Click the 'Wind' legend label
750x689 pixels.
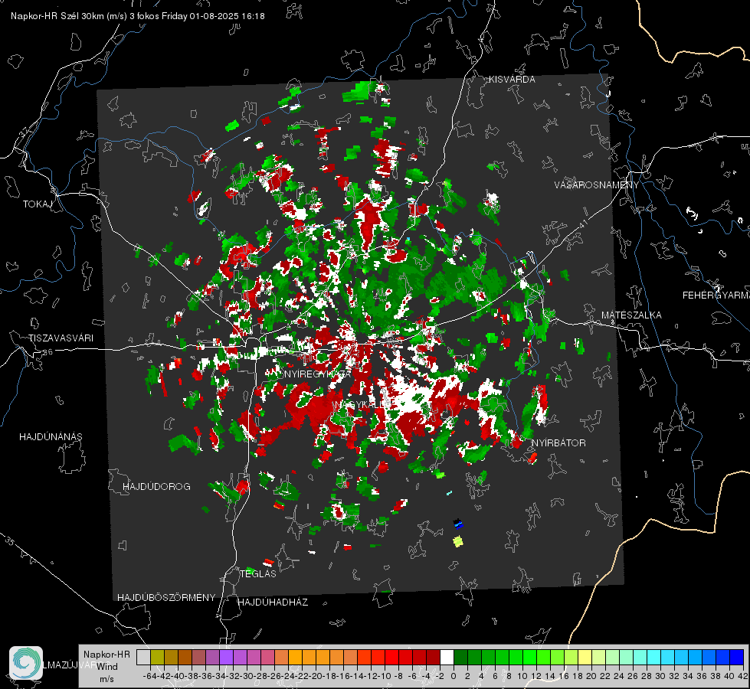point(106,666)
